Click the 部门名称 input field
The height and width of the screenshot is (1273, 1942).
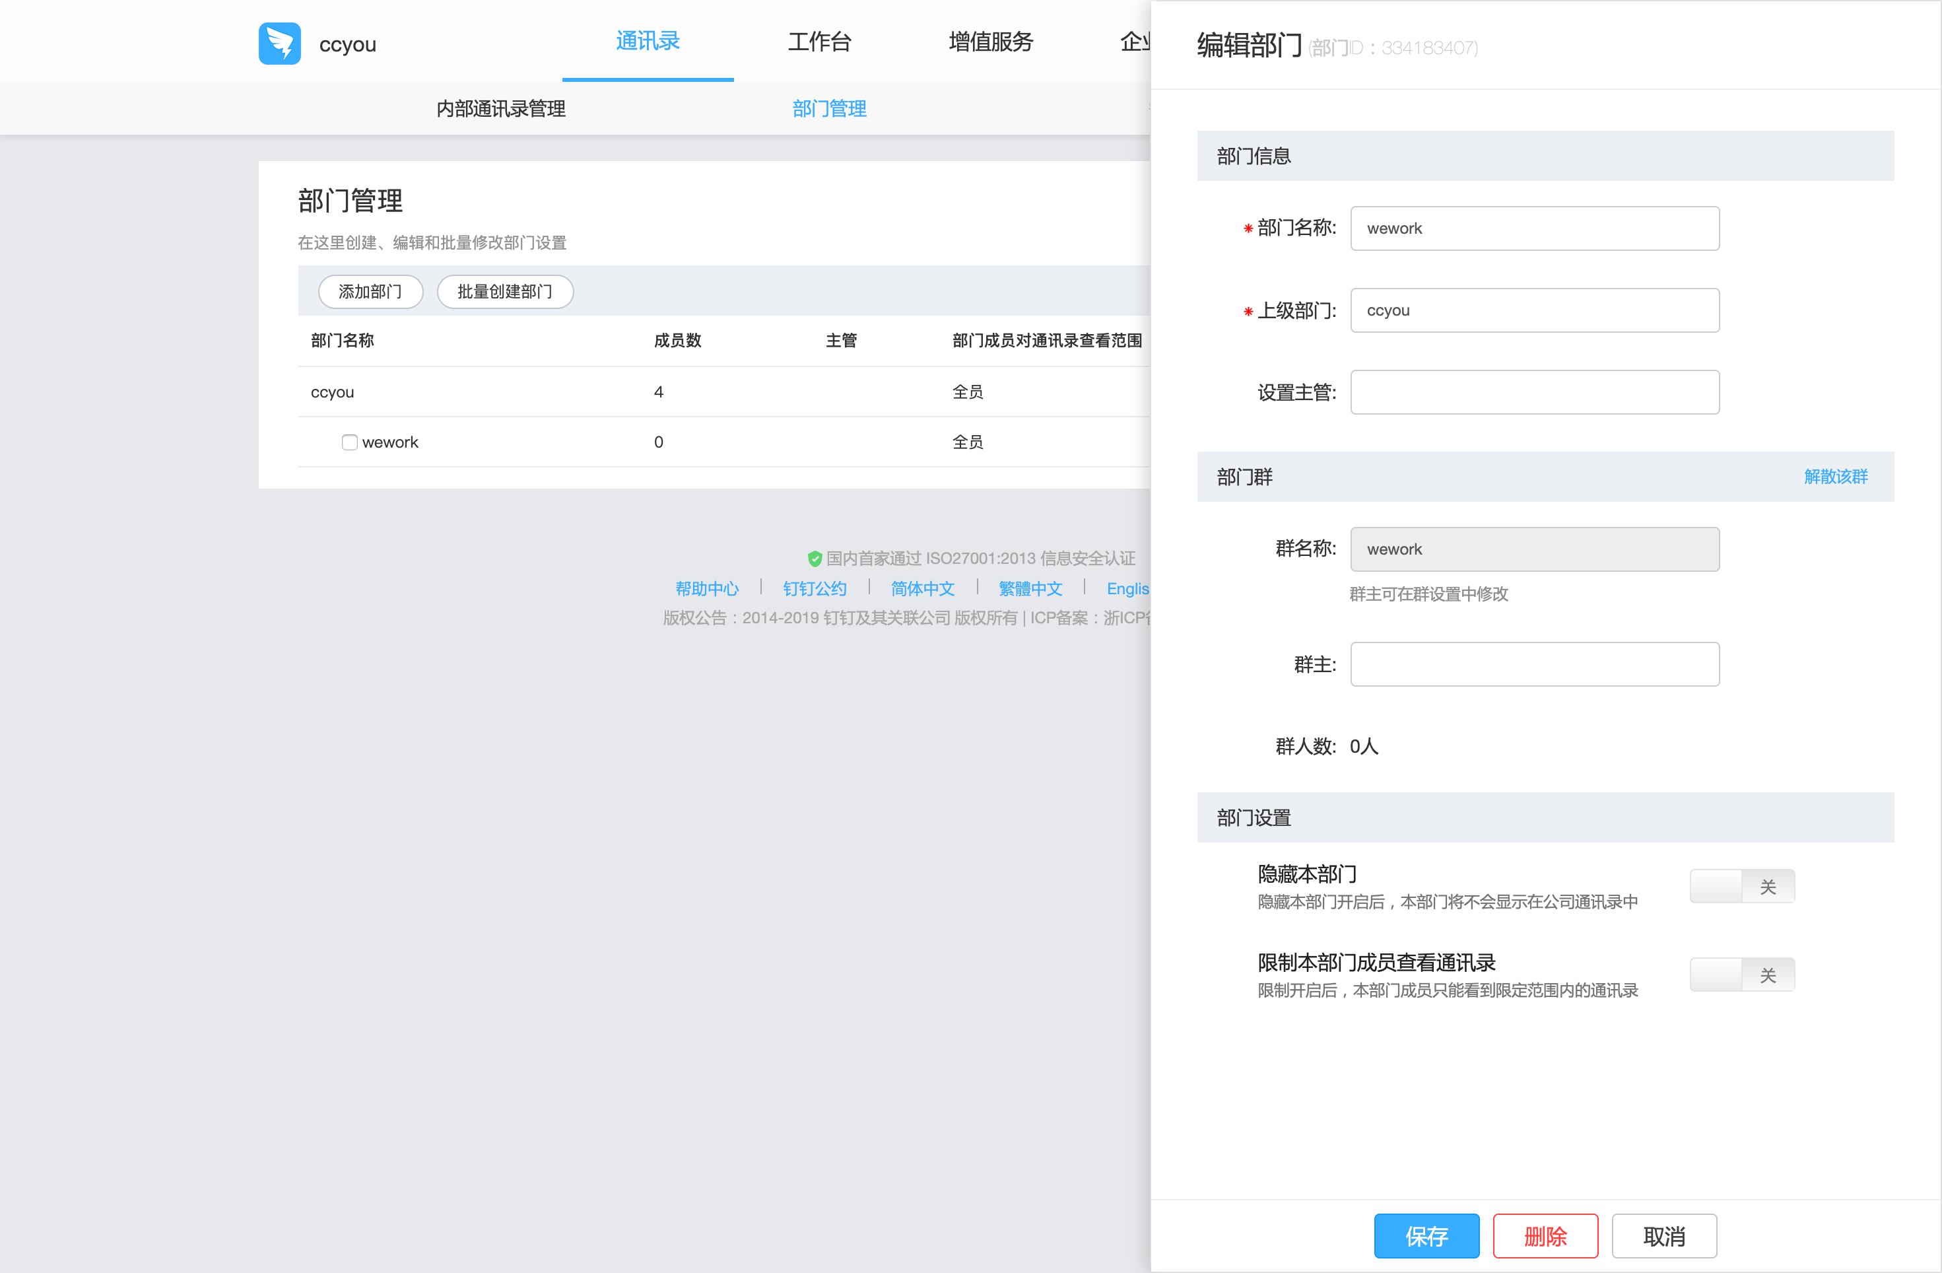tap(1534, 228)
